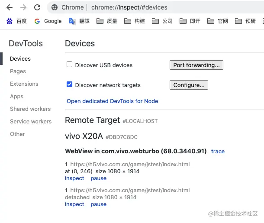The width and height of the screenshot is (264, 223).
Task: Click the browser forward arrow
Action: (23, 7)
